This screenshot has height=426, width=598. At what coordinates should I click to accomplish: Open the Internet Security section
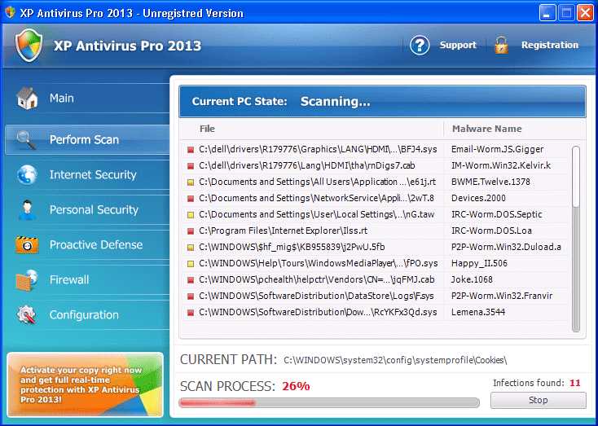93,175
